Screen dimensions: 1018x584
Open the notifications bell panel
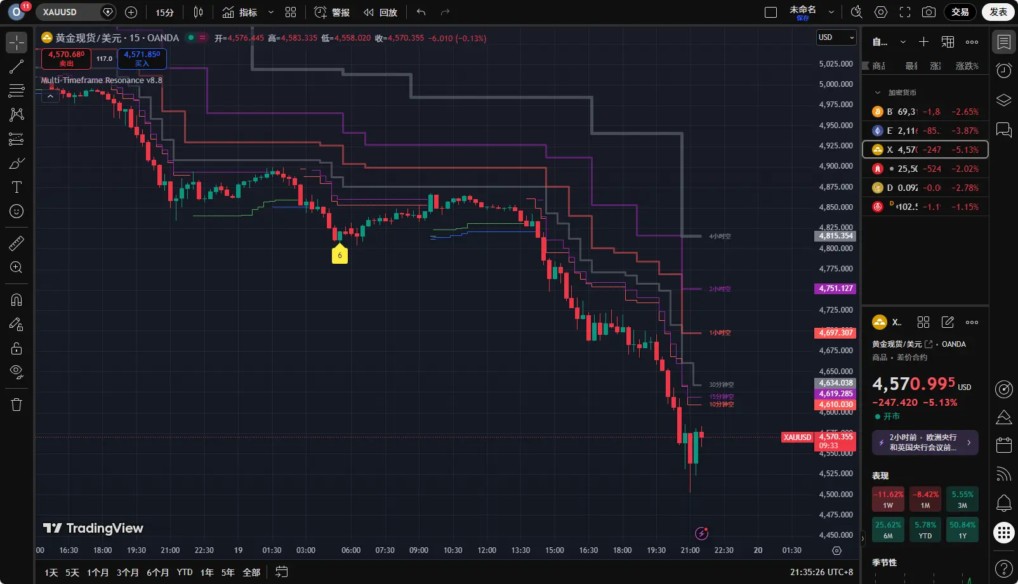(x=1004, y=503)
